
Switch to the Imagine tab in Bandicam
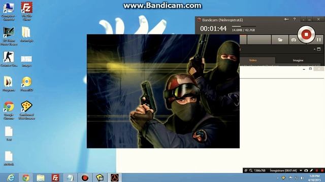[298, 60]
